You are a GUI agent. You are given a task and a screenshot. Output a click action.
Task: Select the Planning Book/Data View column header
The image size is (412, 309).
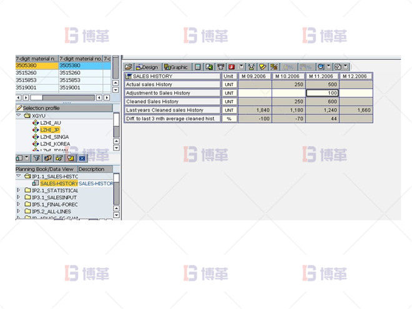coord(45,169)
